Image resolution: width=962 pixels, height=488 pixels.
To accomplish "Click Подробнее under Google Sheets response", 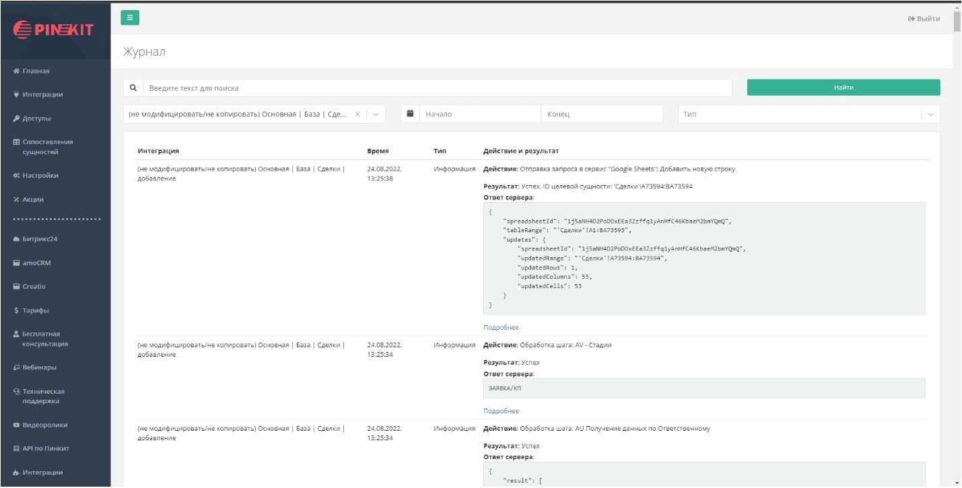I will point(501,328).
